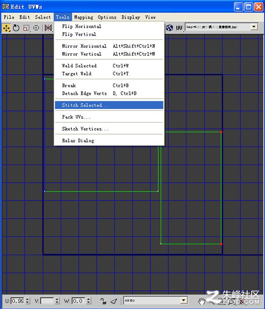Toggle the filter selected faces icon
The width and height of the screenshot is (265, 309).
click(114, 301)
